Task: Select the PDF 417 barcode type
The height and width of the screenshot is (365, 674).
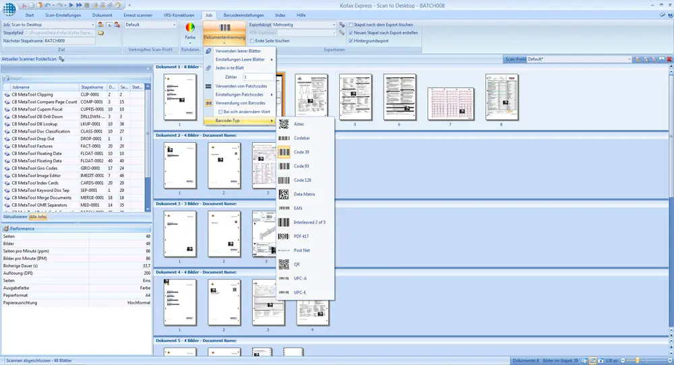Action: (x=305, y=236)
